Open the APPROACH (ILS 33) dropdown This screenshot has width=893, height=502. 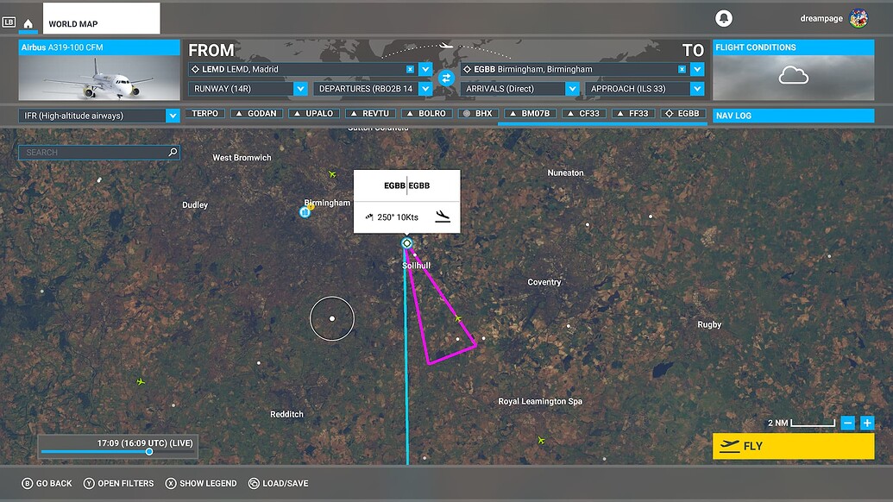(699, 88)
